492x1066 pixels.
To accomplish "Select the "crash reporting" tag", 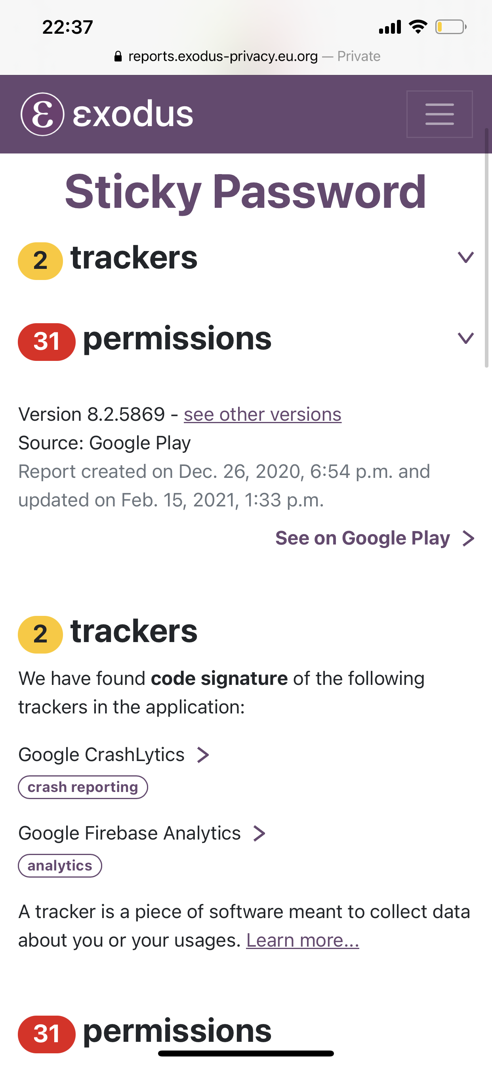I will (83, 787).
